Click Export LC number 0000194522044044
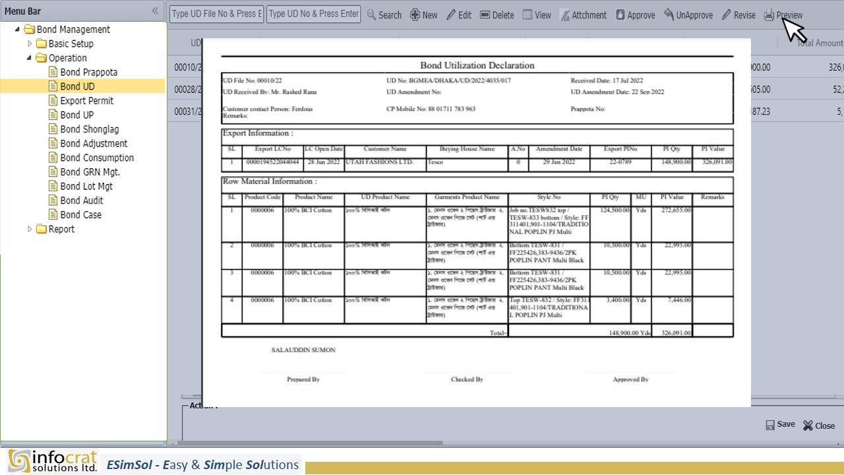Viewport: 844px width, 475px height. (272, 162)
